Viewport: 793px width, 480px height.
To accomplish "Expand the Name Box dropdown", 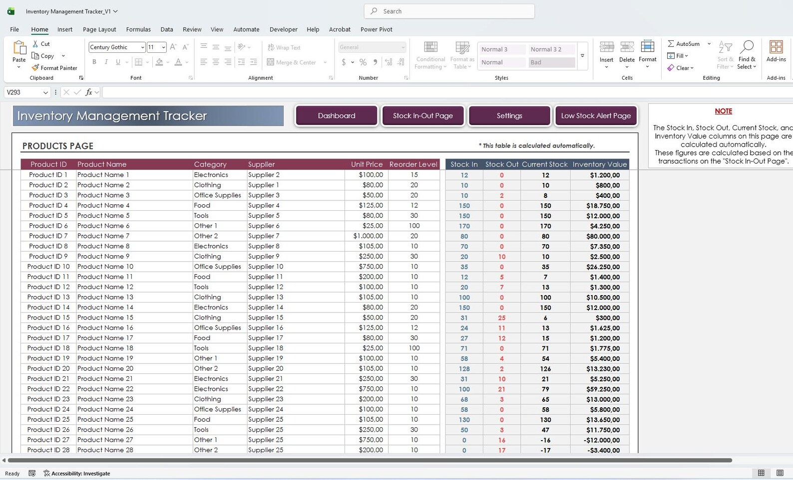I will coord(45,92).
